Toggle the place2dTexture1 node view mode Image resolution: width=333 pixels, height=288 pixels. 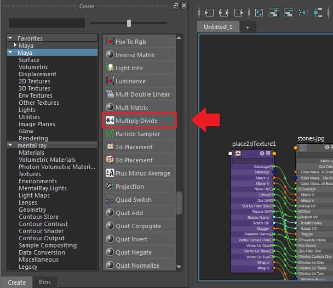point(268,153)
